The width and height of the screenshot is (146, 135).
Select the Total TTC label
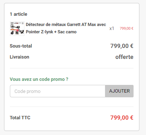(x=20, y=118)
